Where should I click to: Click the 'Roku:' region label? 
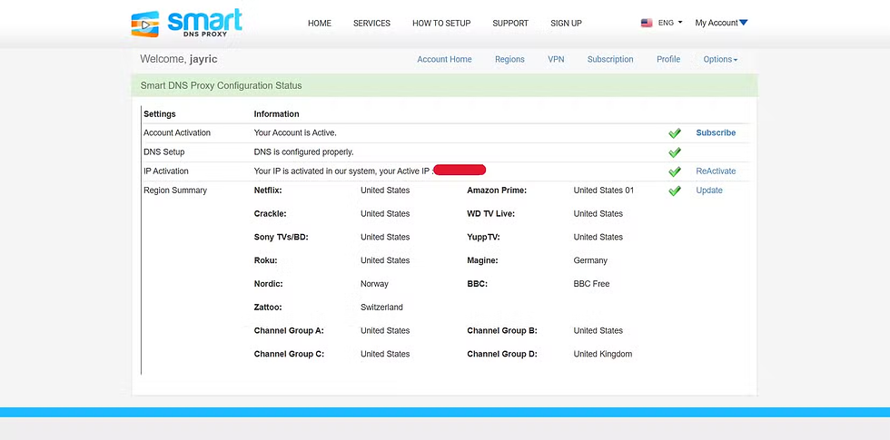pos(265,260)
